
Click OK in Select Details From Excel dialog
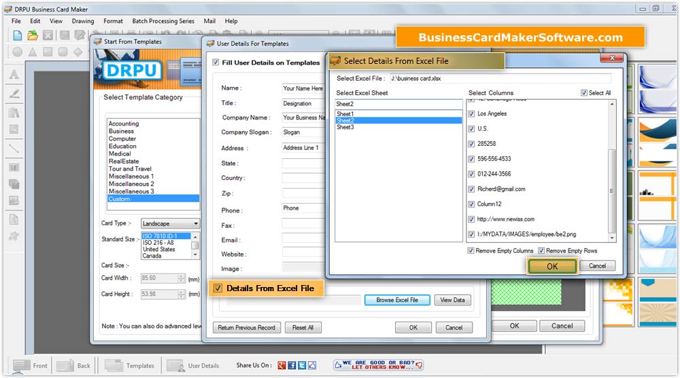pyautogui.click(x=552, y=266)
